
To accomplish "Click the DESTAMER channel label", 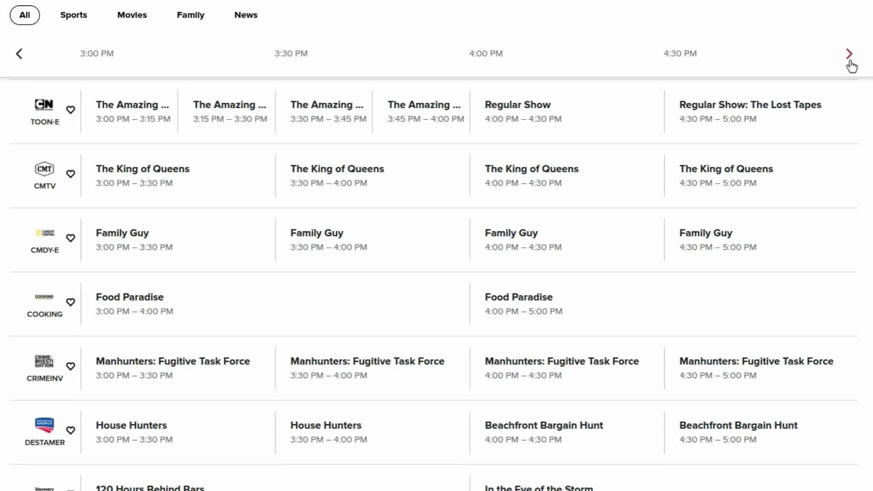I will (45, 442).
